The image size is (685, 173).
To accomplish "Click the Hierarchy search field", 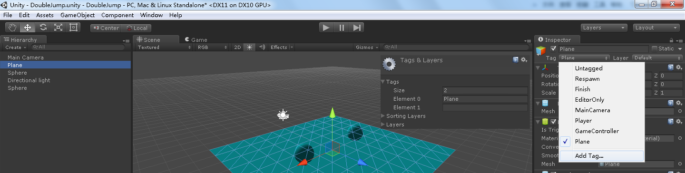I will click(x=78, y=47).
